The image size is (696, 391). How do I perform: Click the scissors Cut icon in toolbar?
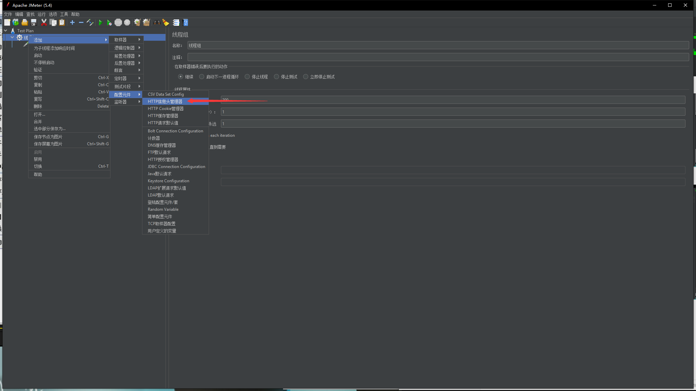pyautogui.click(x=44, y=23)
